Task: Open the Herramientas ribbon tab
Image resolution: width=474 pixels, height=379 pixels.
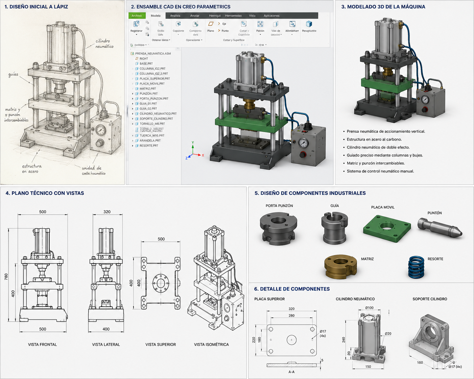Action: 233,16
